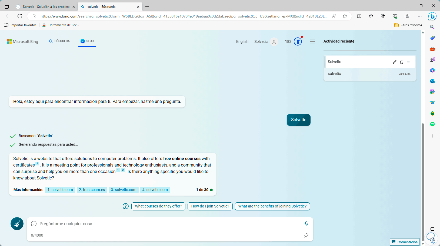This screenshot has width=440, height=246.
Task: Reload the page with the refresh icon
Action: click(x=20, y=16)
